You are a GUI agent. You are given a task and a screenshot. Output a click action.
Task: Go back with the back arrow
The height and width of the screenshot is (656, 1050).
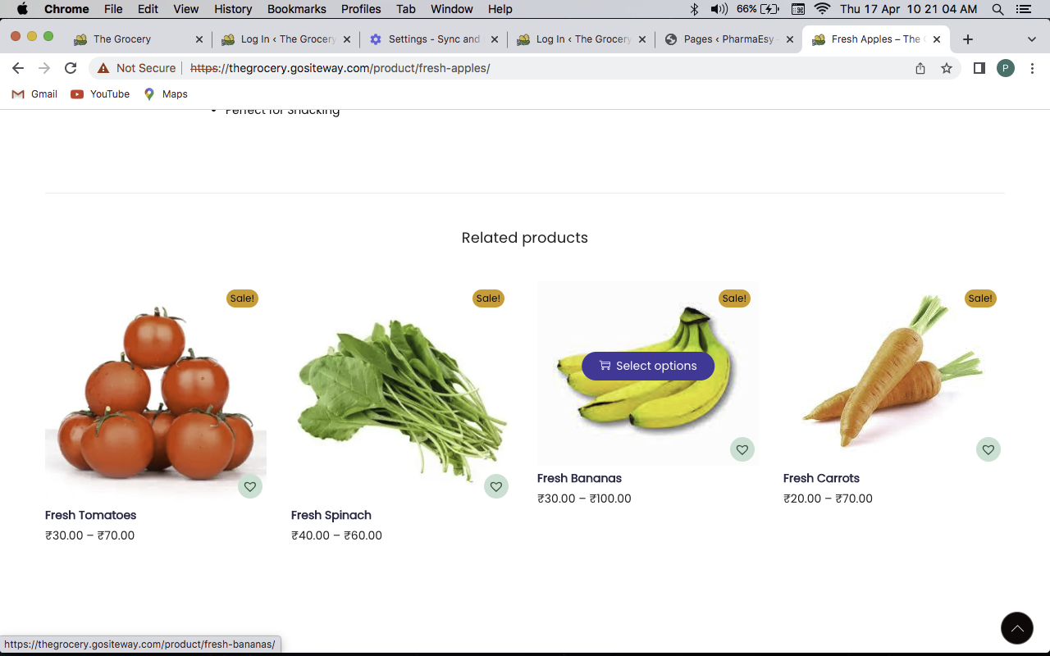tap(18, 68)
